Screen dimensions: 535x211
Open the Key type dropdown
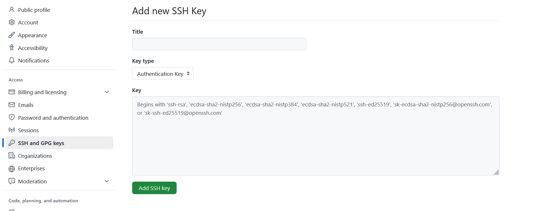[x=163, y=74]
